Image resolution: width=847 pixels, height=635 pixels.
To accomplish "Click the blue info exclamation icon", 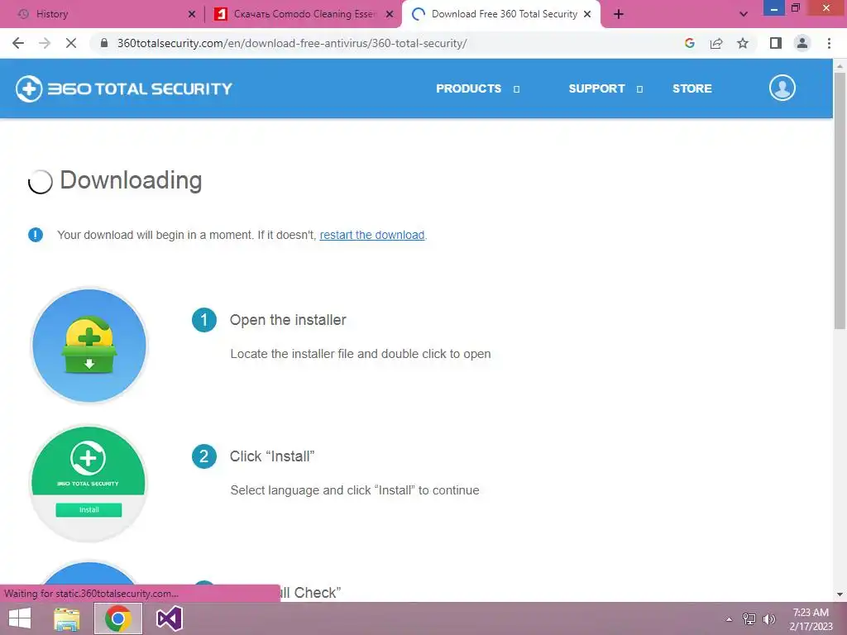I will tap(36, 235).
